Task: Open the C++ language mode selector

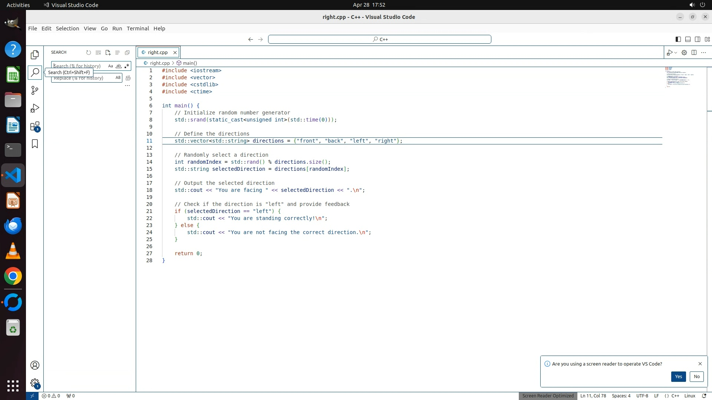Action: point(675,396)
